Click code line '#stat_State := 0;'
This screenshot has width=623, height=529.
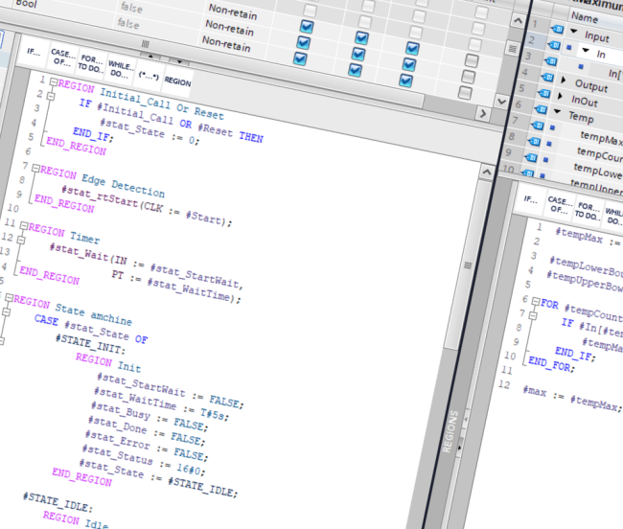pos(150,132)
